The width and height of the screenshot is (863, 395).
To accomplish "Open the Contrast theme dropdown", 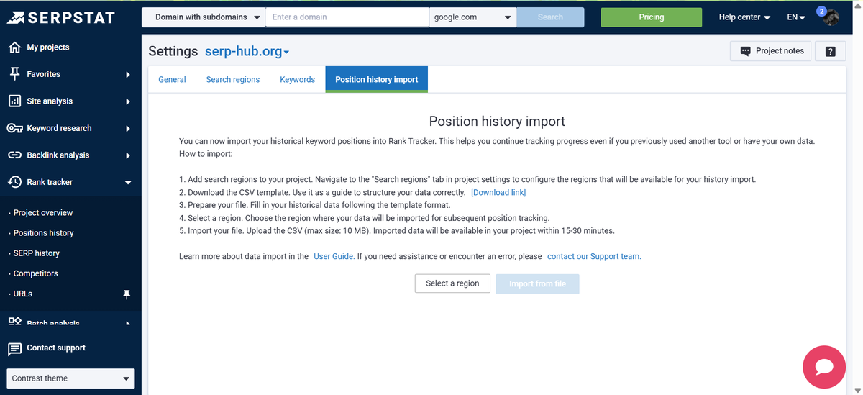I will 70,378.
